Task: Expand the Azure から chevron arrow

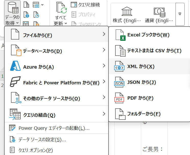Action: click(x=104, y=66)
